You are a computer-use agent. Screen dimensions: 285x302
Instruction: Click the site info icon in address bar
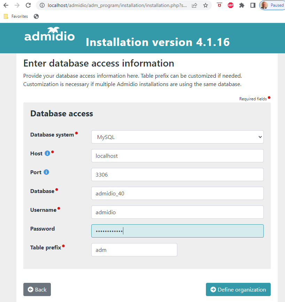point(41,5)
